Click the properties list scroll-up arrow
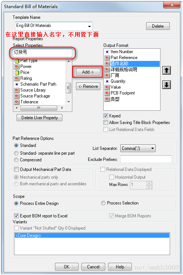183x275 pixels. (x=69, y=61)
